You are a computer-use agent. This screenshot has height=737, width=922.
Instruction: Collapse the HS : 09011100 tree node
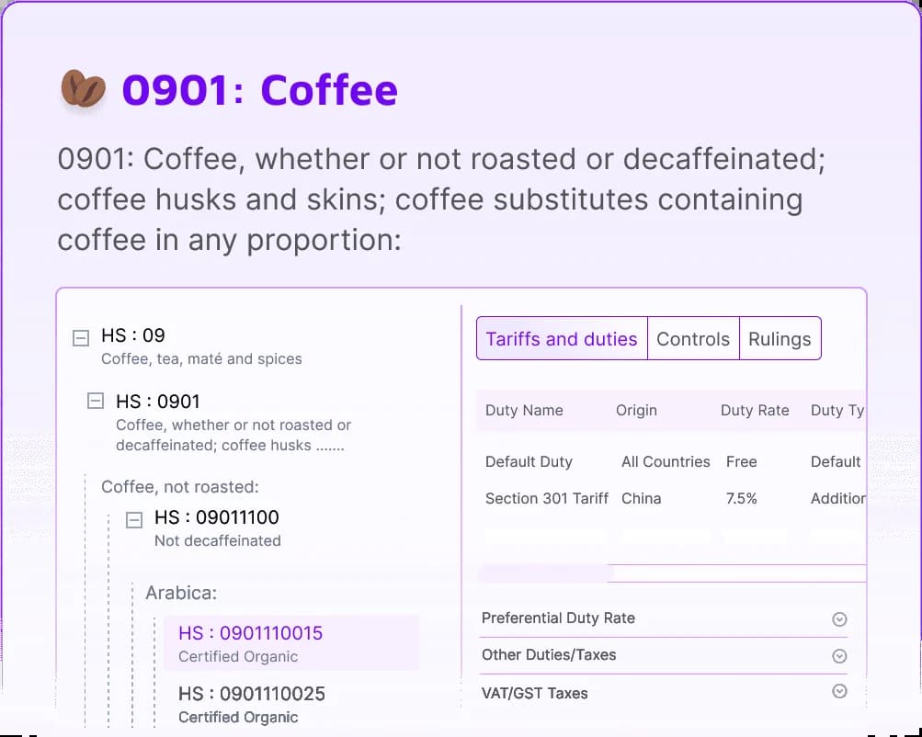point(134,520)
